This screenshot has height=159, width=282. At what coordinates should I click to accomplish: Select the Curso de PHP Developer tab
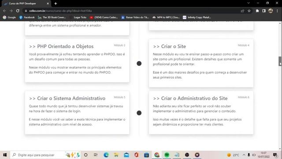(26, 4)
